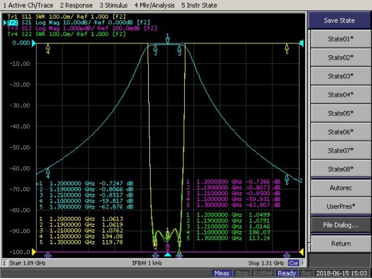Click the S11 marker 1 readout 1.0613

tap(112, 219)
